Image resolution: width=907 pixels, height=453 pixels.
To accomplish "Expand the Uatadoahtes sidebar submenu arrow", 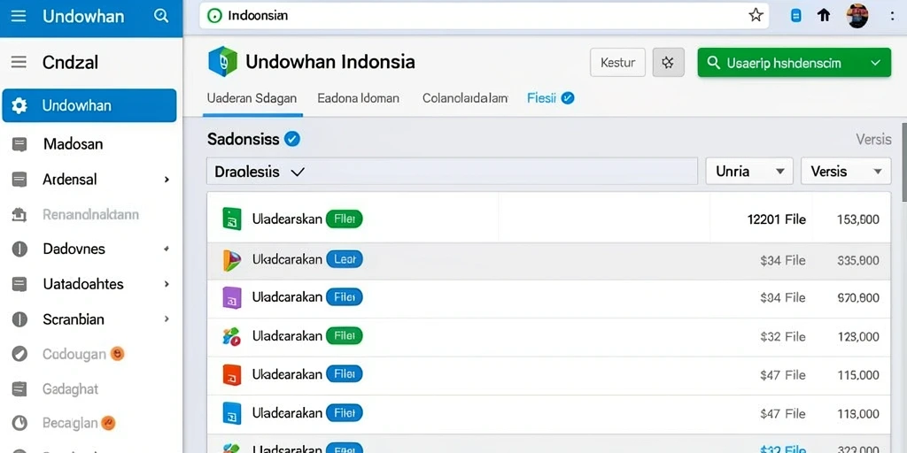I will coord(167,284).
